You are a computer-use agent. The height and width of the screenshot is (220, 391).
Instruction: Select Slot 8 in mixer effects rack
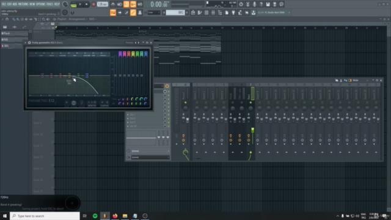(x=145, y=119)
